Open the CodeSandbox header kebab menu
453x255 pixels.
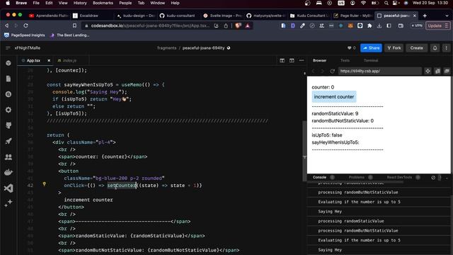click(x=446, y=48)
